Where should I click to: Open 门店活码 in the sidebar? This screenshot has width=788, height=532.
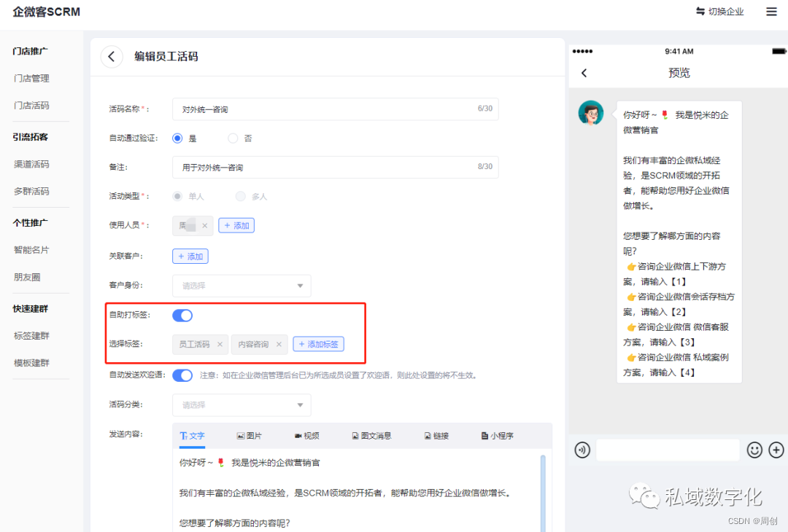pos(31,106)
